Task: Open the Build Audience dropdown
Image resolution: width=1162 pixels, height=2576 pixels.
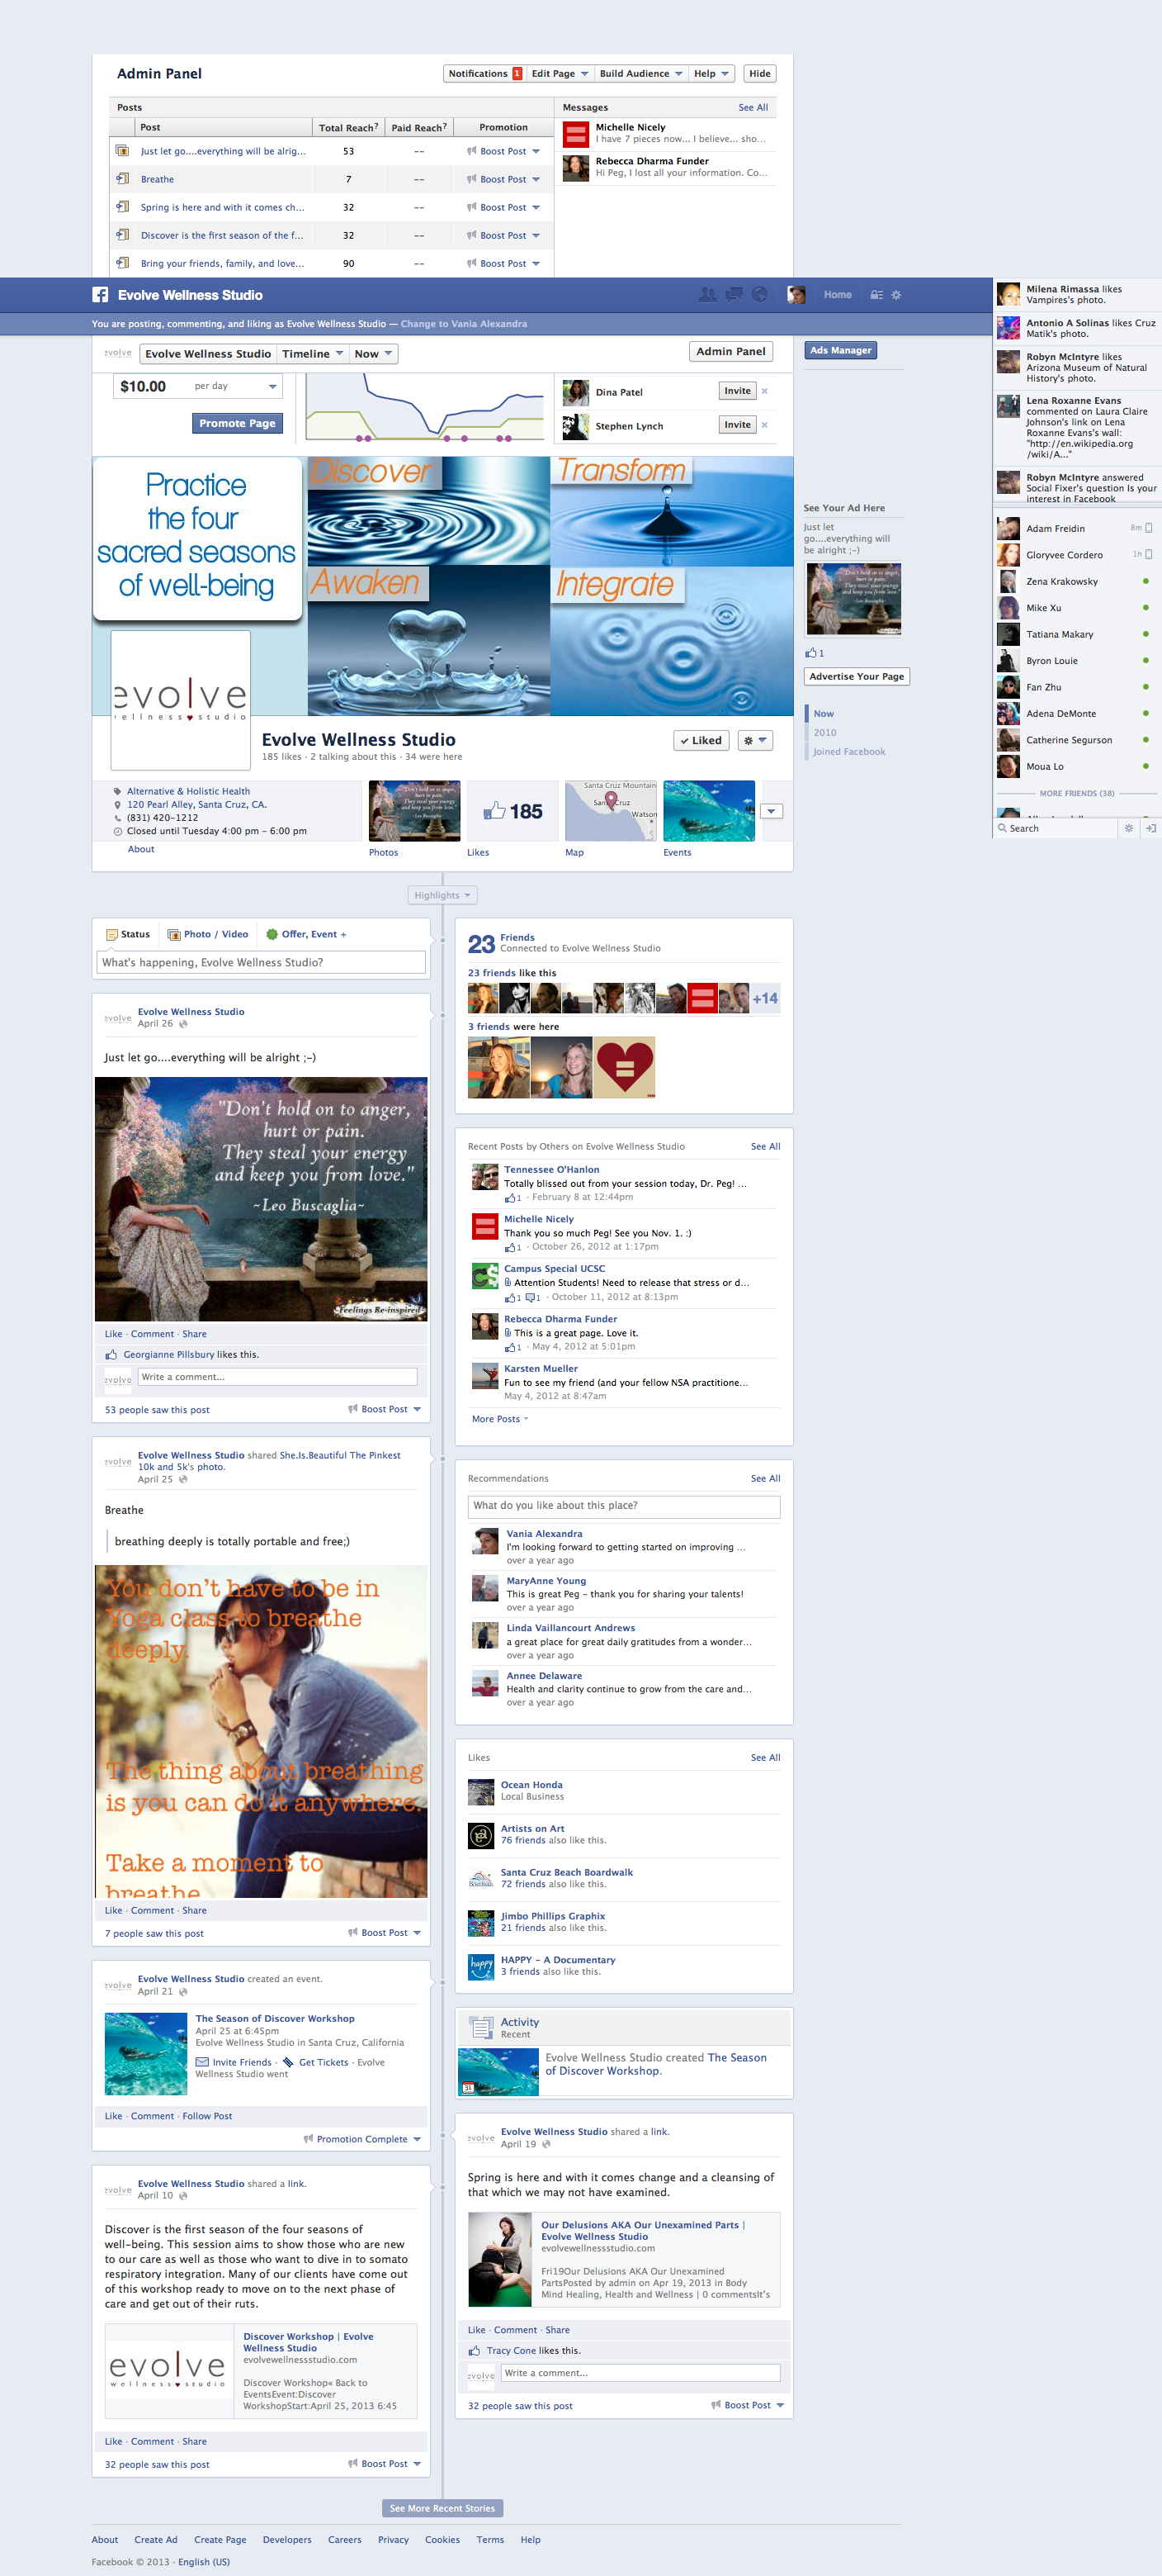Action: click(640, 74)
